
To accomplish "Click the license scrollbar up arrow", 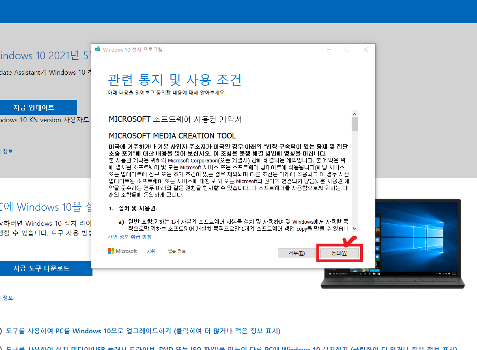I will (355, 114).
